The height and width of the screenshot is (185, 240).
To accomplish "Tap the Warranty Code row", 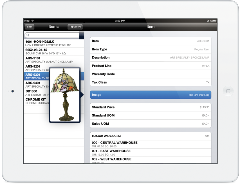I will (x=151, y=74).
